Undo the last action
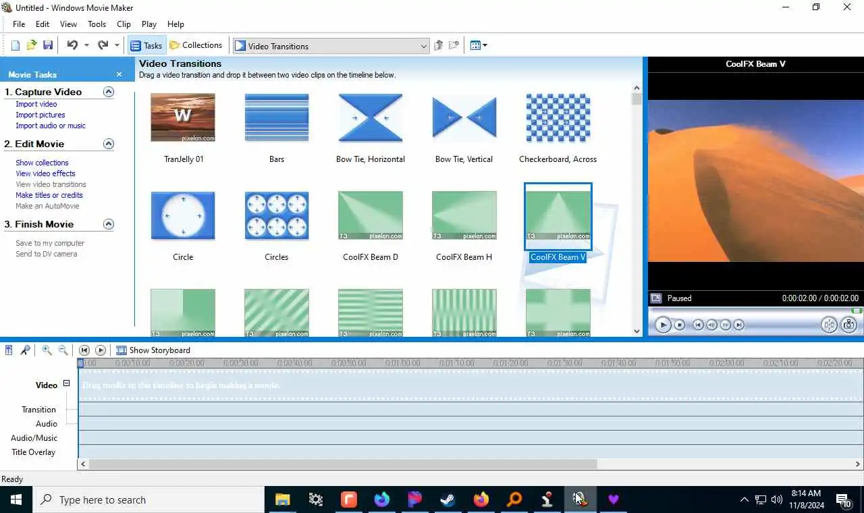This screenshot has height=513, width=864. coord(72,45)
